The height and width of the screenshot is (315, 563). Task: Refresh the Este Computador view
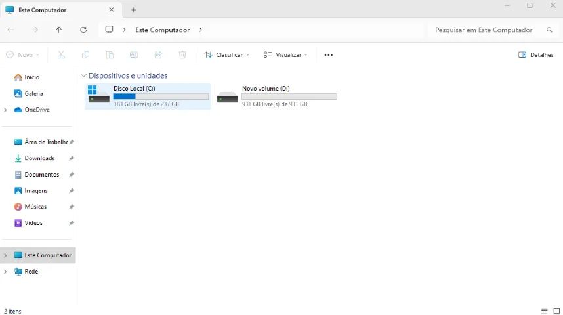pyautogui.click(x=83, y=30)
